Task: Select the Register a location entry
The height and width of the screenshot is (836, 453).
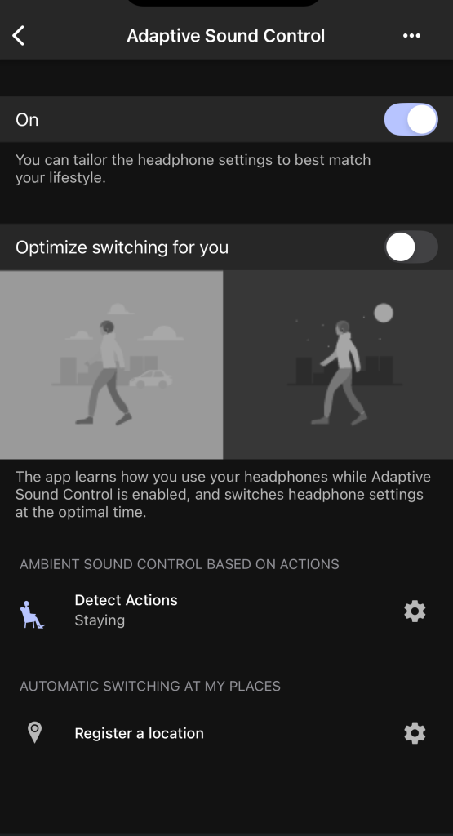Action: (x=227, y=733)
